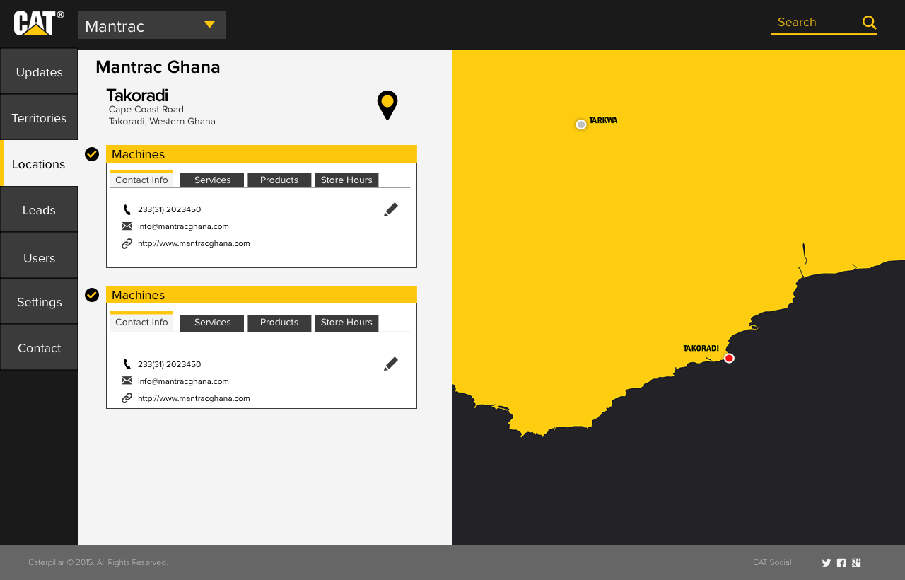Toggle the first Machines check mark
This screenshot has width=905, height=580.
(x=92, y=154)
